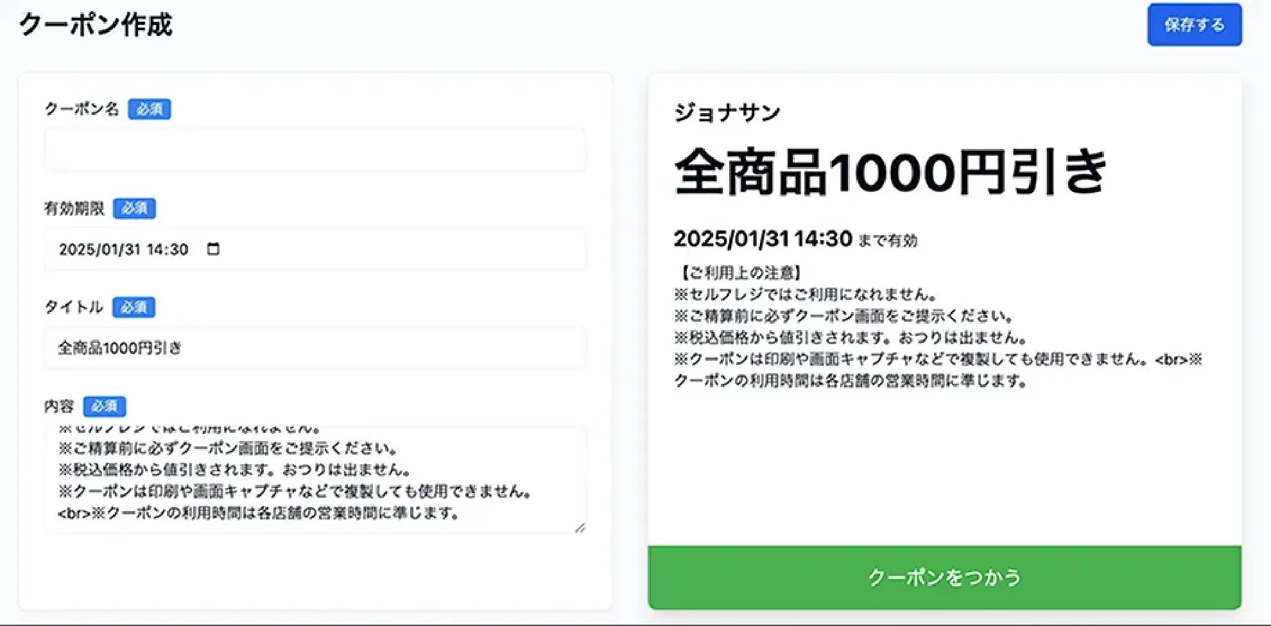Click the 必須 badge next to クーポン名
1271x626 pixels.
coord(150,109)
